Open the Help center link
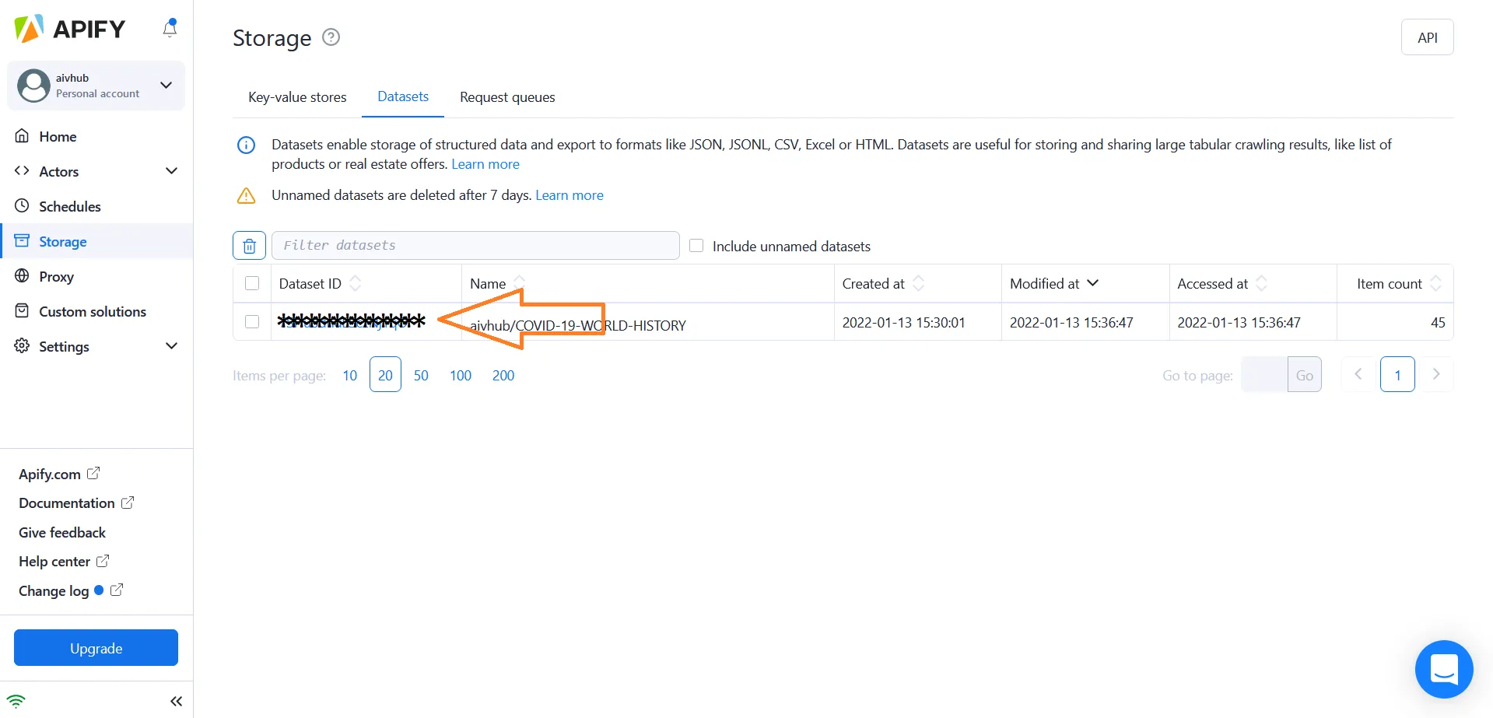This screenshot has height=718, width=1493. (x=64, y=562)
